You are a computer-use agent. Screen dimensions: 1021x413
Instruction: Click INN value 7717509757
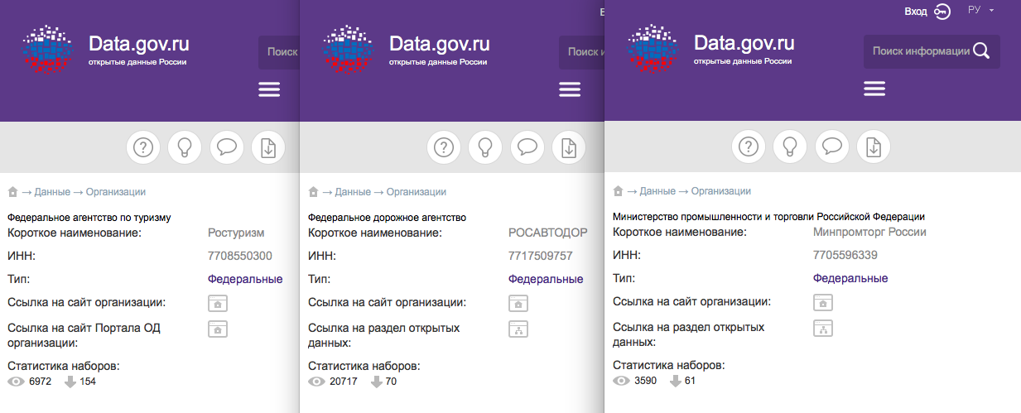click(x=541, y=256)
